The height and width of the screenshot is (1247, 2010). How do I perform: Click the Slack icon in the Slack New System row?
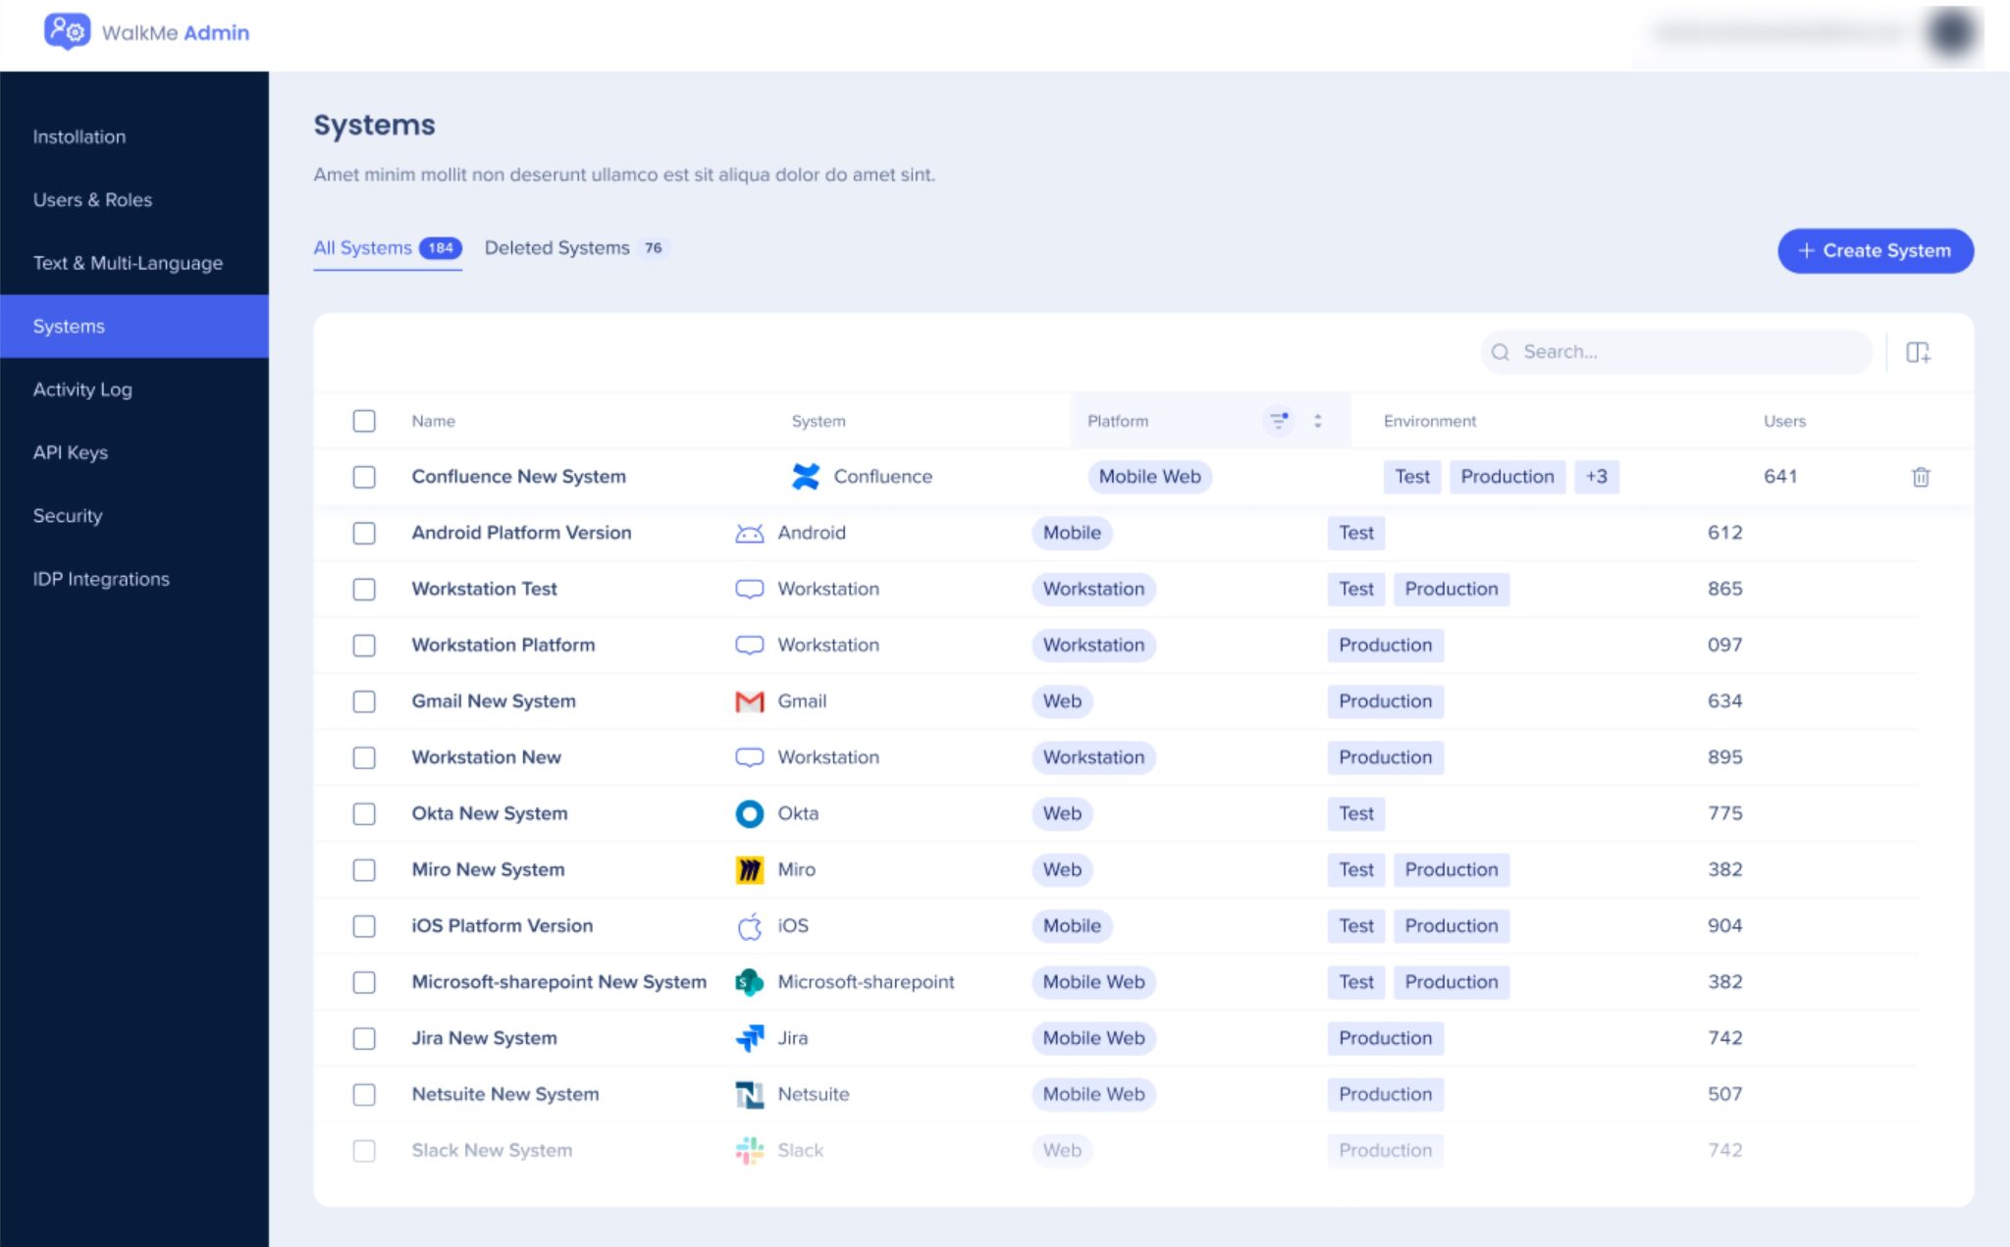(748, 1150)
